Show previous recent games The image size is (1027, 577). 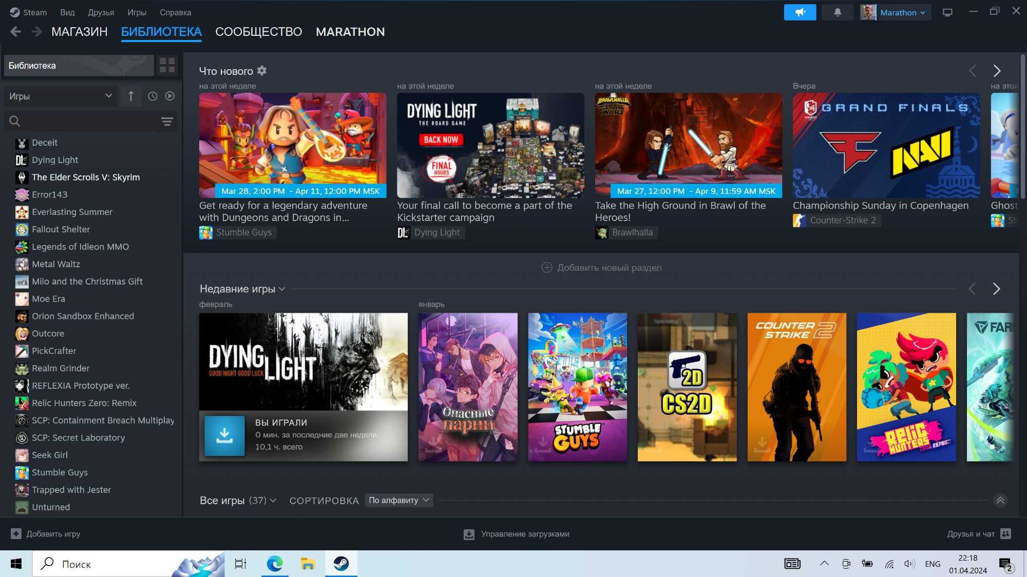[x=972, y=289]
